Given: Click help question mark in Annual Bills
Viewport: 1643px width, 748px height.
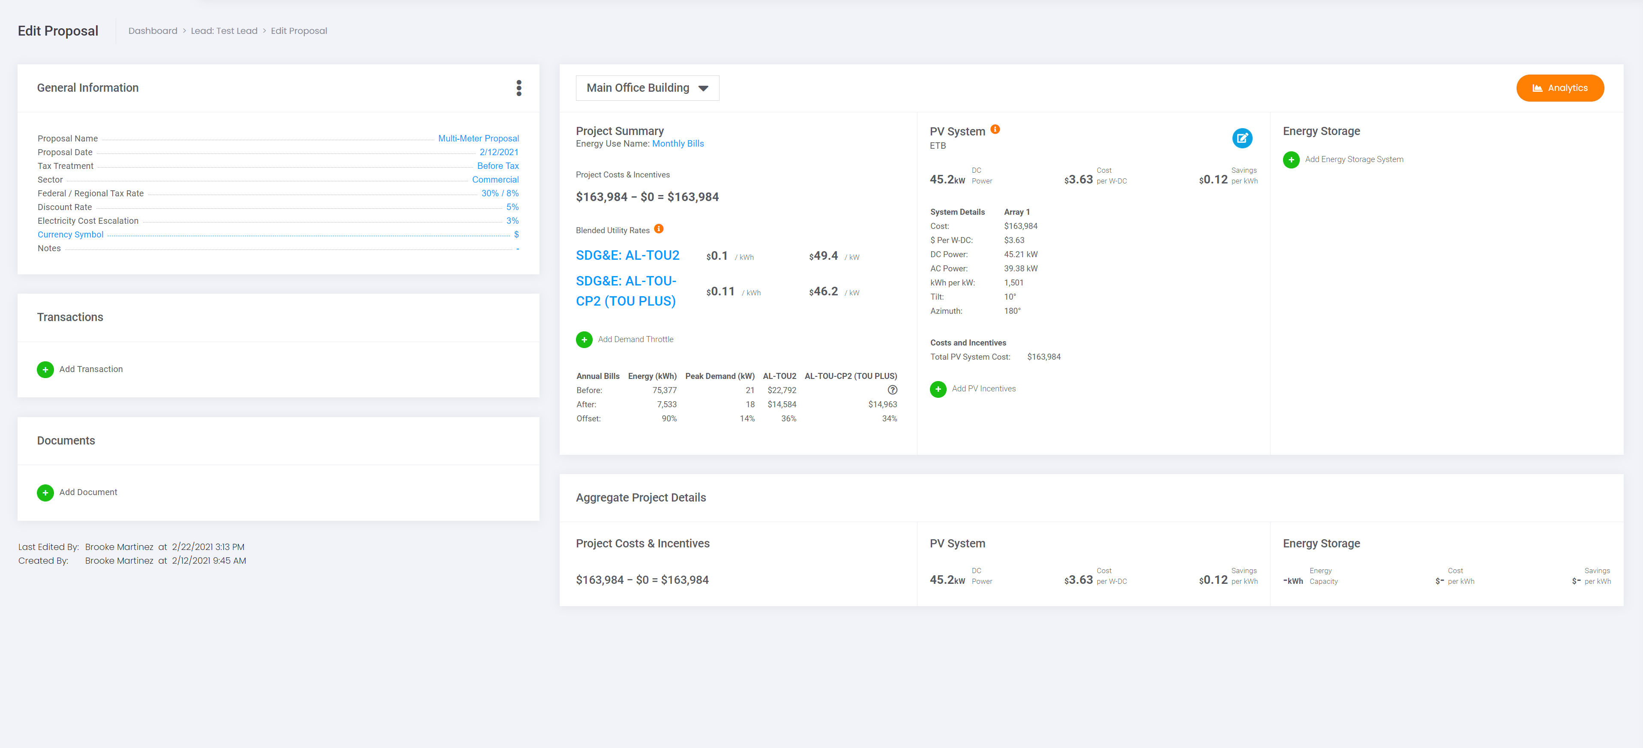Looking at the screenshot, I should [892, 390].
